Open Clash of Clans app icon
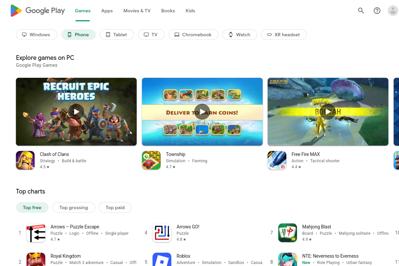 25,160
